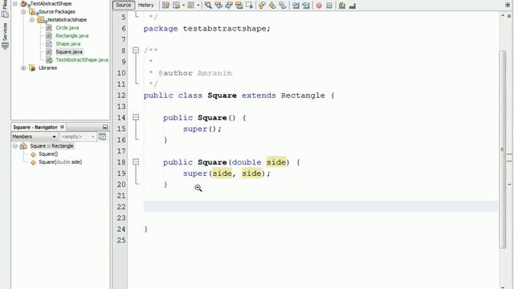Click Find Previous Occurrence icon
Viewport: 514px width, 289px height.
(218, 6)
